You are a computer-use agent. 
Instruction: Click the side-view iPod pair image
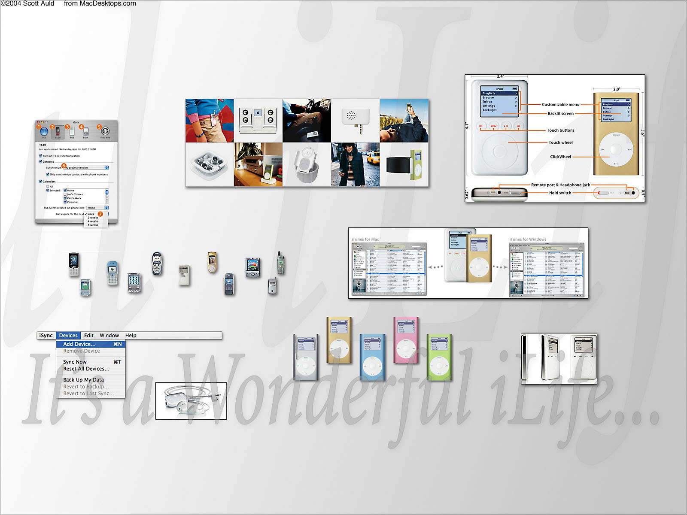(x=559, y=358)
